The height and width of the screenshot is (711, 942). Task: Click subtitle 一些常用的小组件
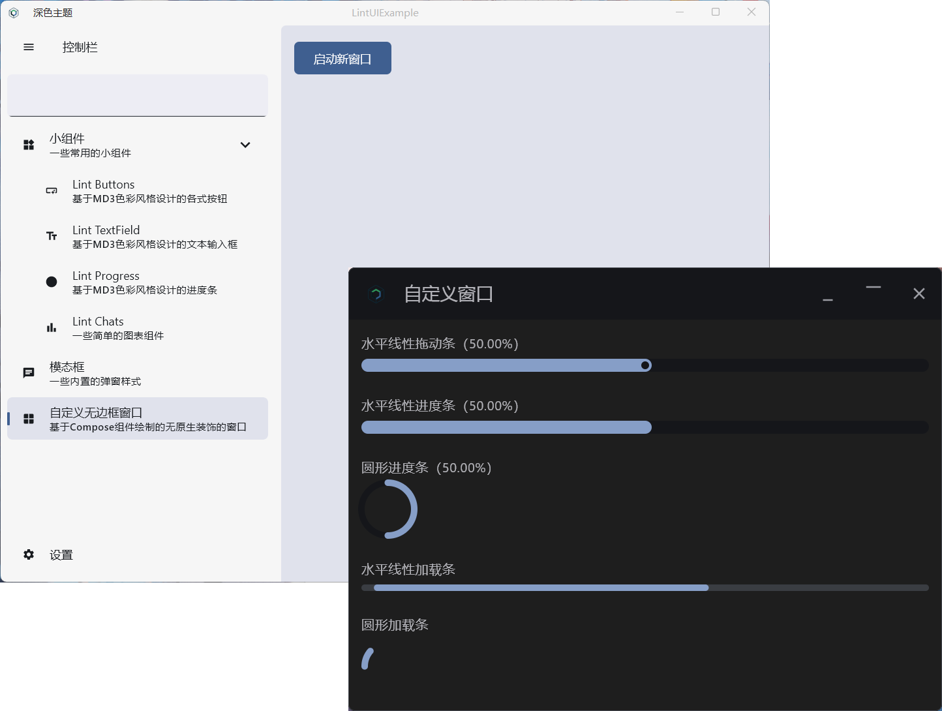click(90, 153)
